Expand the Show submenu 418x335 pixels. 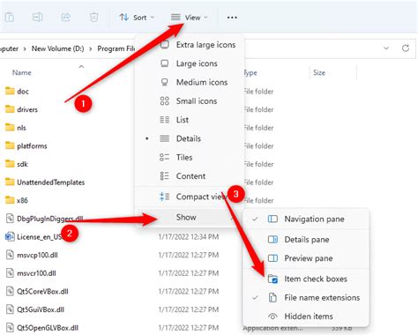point(190,217)
